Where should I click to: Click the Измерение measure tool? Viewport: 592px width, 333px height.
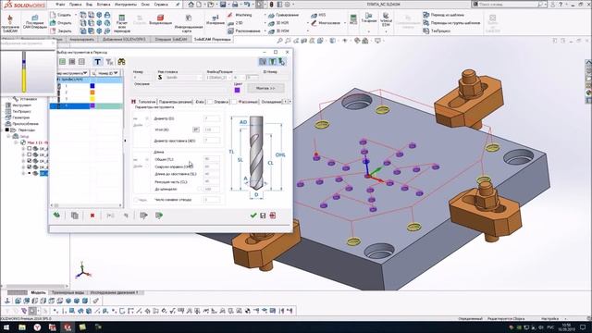click(x=216, y=20)
